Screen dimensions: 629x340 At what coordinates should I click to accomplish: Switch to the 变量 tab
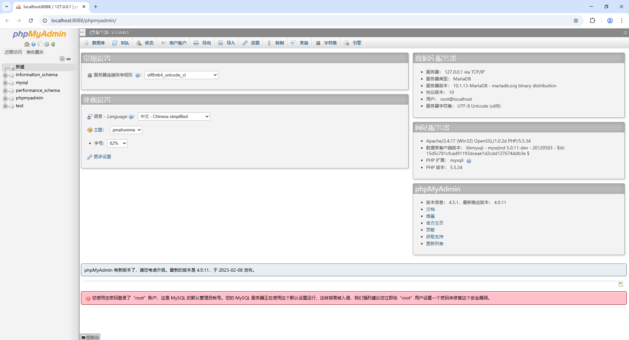pos(300,43)
